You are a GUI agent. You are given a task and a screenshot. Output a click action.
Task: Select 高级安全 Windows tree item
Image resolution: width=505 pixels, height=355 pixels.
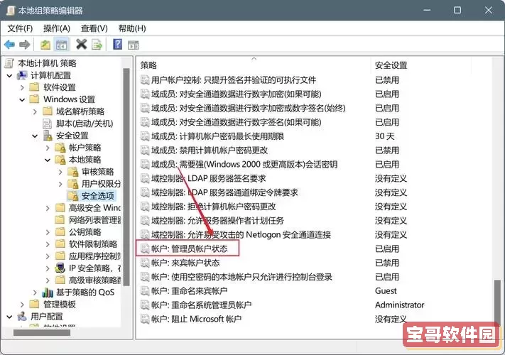point(94,208)
